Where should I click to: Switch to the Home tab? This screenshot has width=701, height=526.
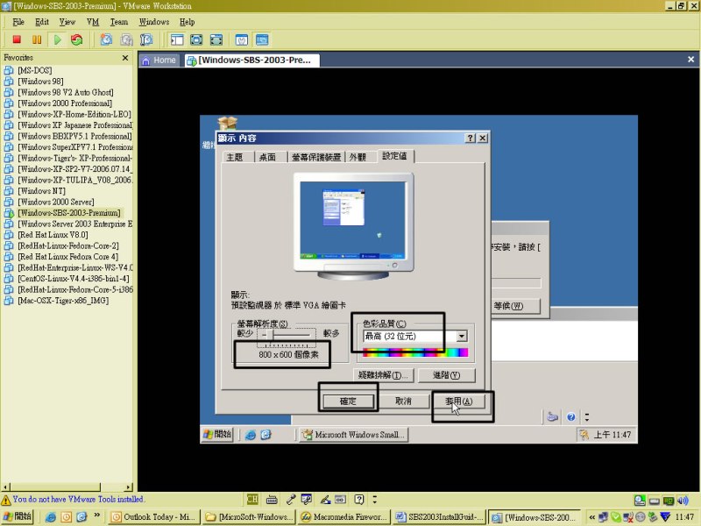coord(159,60)
